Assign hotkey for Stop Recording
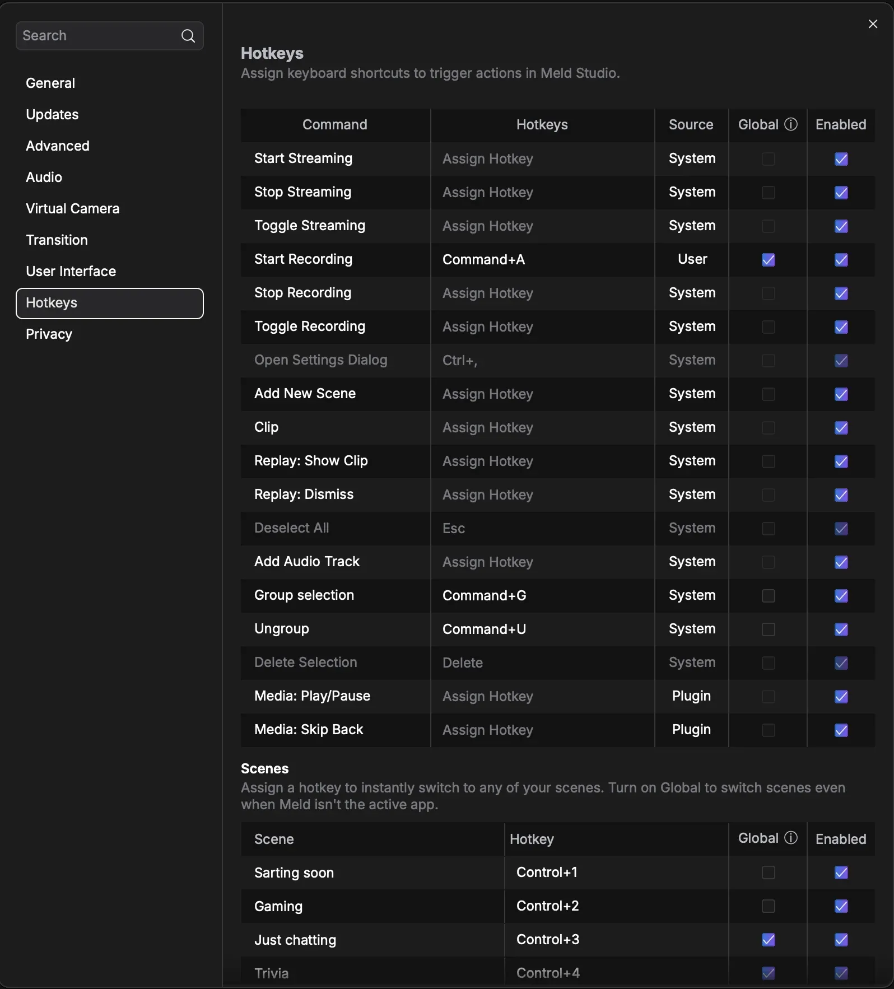This screenshot has height=989, width=894. 542,293
